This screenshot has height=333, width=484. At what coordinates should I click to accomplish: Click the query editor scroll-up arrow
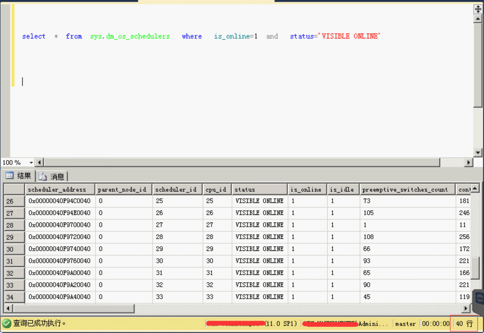(x=478, y=20)
